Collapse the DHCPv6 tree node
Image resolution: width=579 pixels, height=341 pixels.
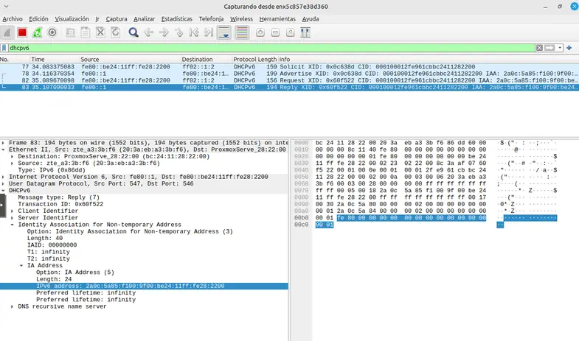click(x=4, y=191)
